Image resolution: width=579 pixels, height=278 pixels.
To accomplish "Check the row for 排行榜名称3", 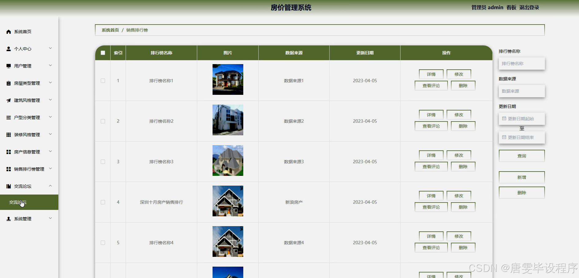I will point(103,162).
